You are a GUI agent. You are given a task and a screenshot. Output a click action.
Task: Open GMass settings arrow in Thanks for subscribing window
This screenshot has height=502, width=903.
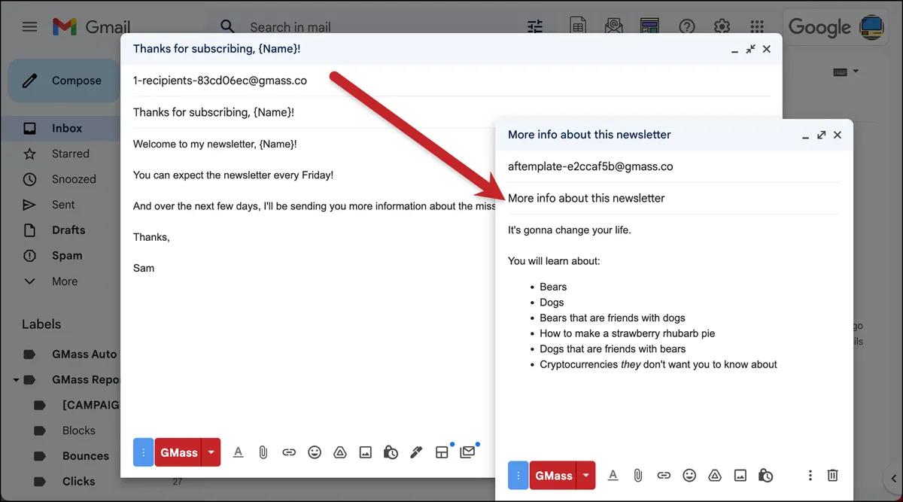211,452
